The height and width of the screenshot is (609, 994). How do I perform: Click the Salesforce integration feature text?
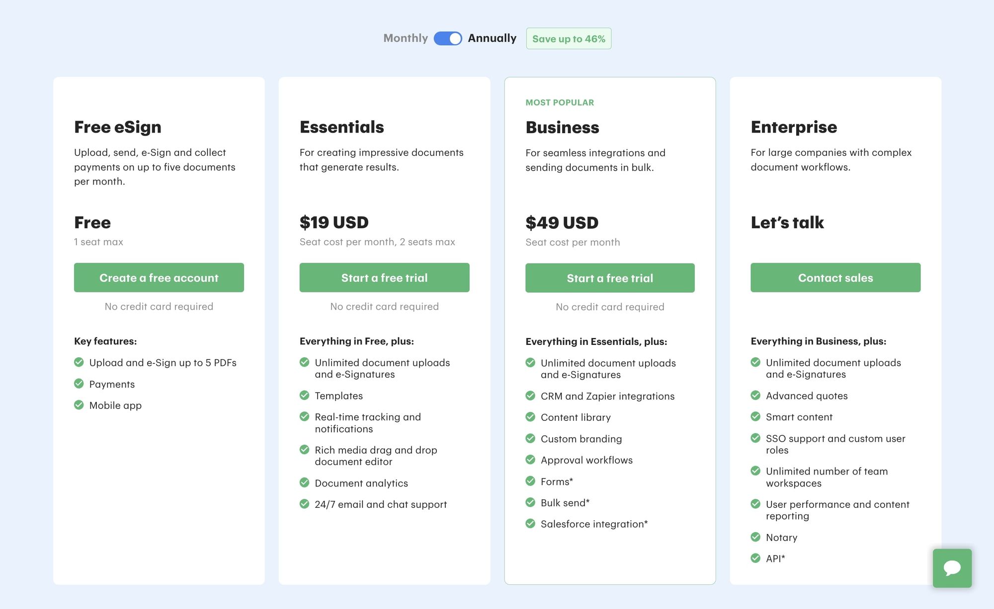(x=594, y=524)
